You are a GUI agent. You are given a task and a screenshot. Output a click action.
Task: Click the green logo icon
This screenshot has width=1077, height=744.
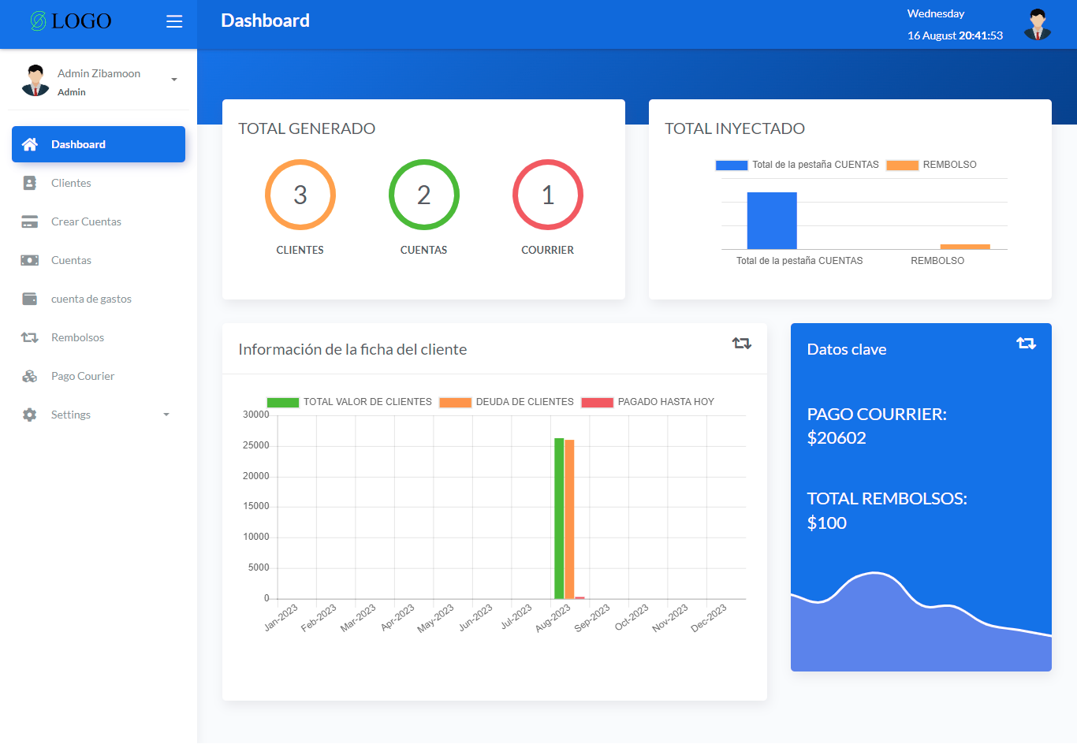point(38,21)
